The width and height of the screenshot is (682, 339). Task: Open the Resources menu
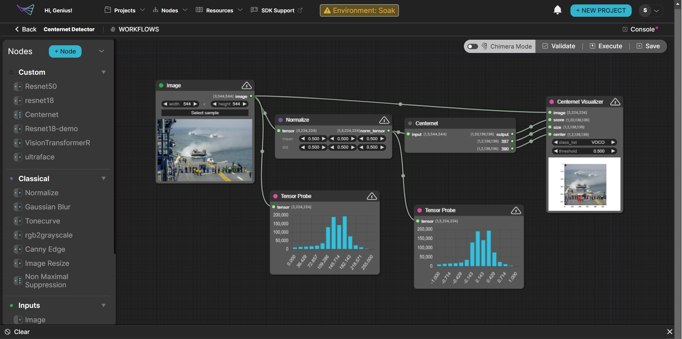coord(219,10)
